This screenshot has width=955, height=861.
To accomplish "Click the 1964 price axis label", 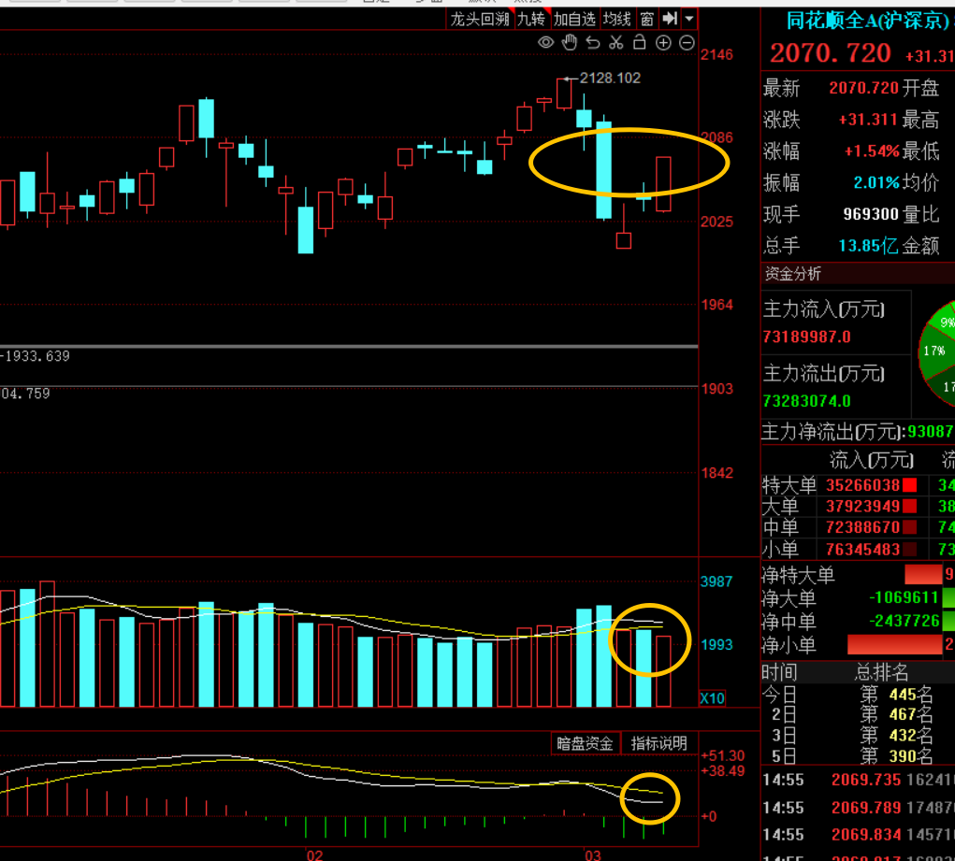I will [716, 305].
